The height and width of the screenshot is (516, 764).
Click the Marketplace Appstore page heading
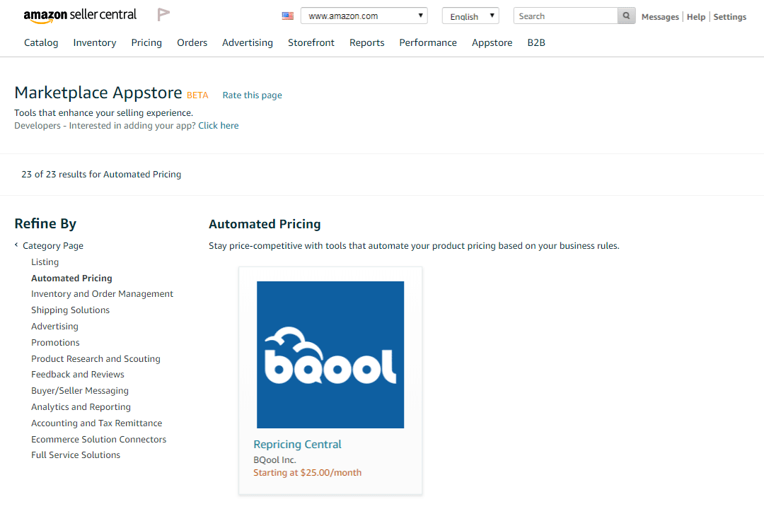click(x=98, y=93)
